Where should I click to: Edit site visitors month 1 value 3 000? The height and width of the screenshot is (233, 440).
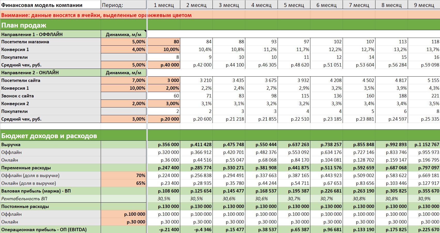[x=164, y=80]
